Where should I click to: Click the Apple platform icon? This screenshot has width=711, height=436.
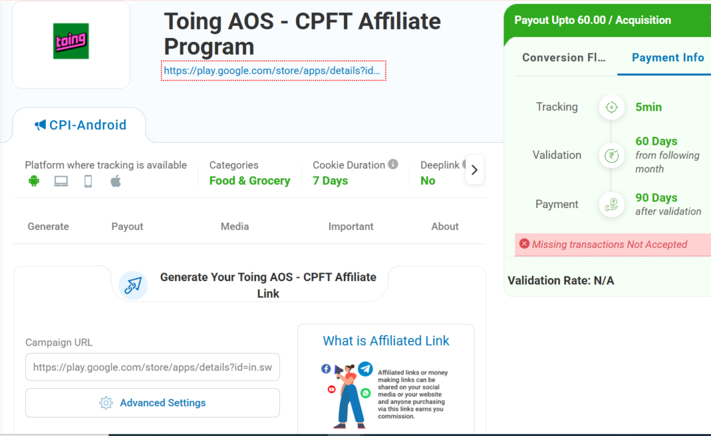tap(116, 182)
